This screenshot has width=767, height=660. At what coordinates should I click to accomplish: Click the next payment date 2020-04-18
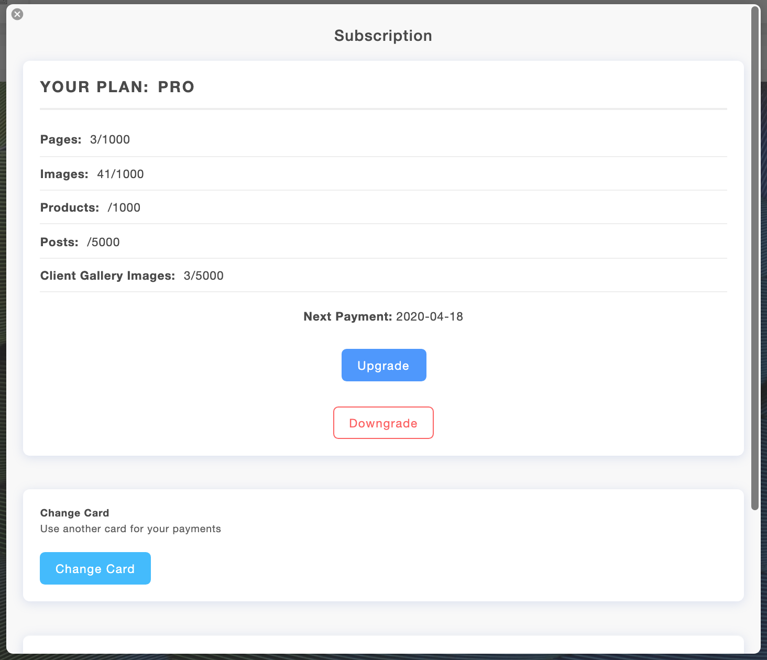tap(430, 316)
